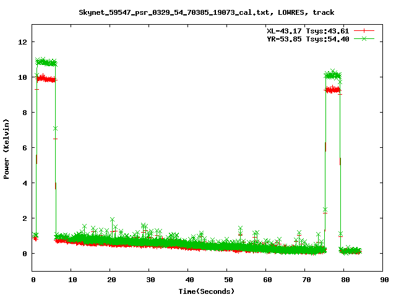Select legend entry XL-43.17 Tsys:43.61
The width and height of the screenshot is (396, 297).
308,31
